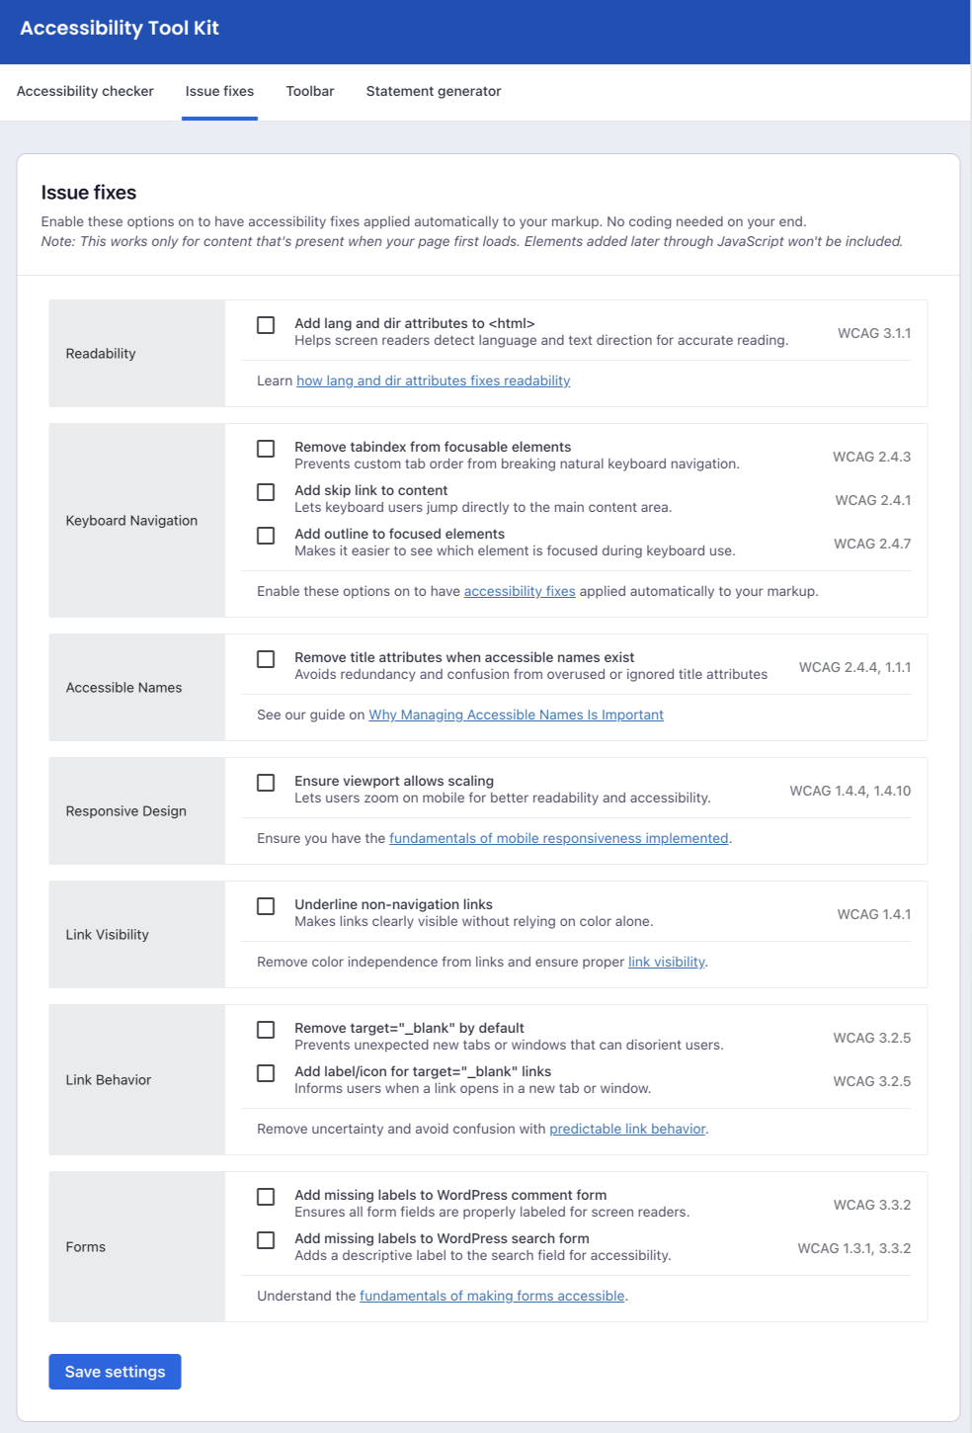Check missing labels for WordPress comment form

(266, 1197)
